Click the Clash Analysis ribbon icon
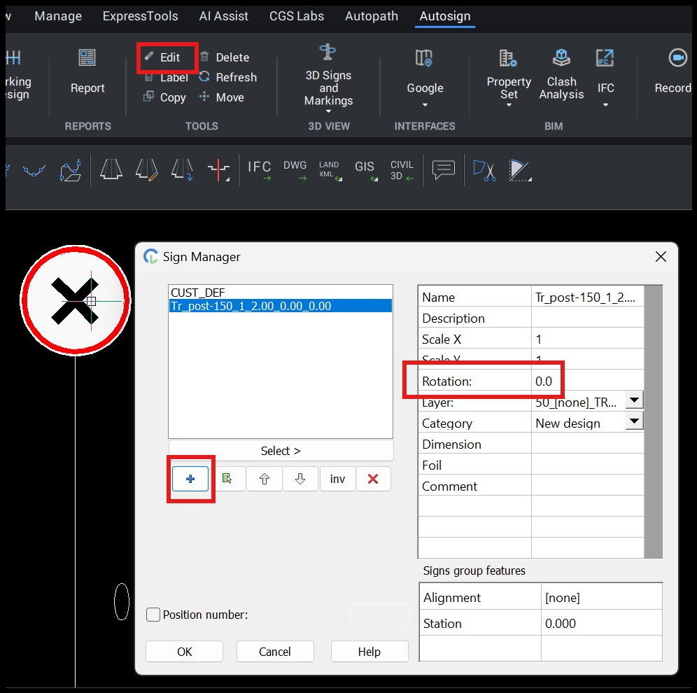Viewport: 697px width, 693px height. (x=561, y=73)
